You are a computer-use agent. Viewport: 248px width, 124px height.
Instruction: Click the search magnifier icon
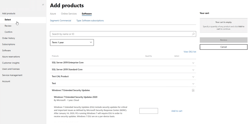pyautogui.click(x=193, y=34)
